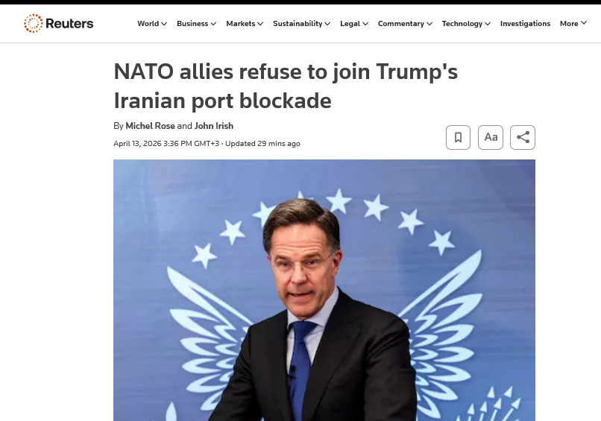Expand the Technology chevron
The image size is (601, 421).
488,24
